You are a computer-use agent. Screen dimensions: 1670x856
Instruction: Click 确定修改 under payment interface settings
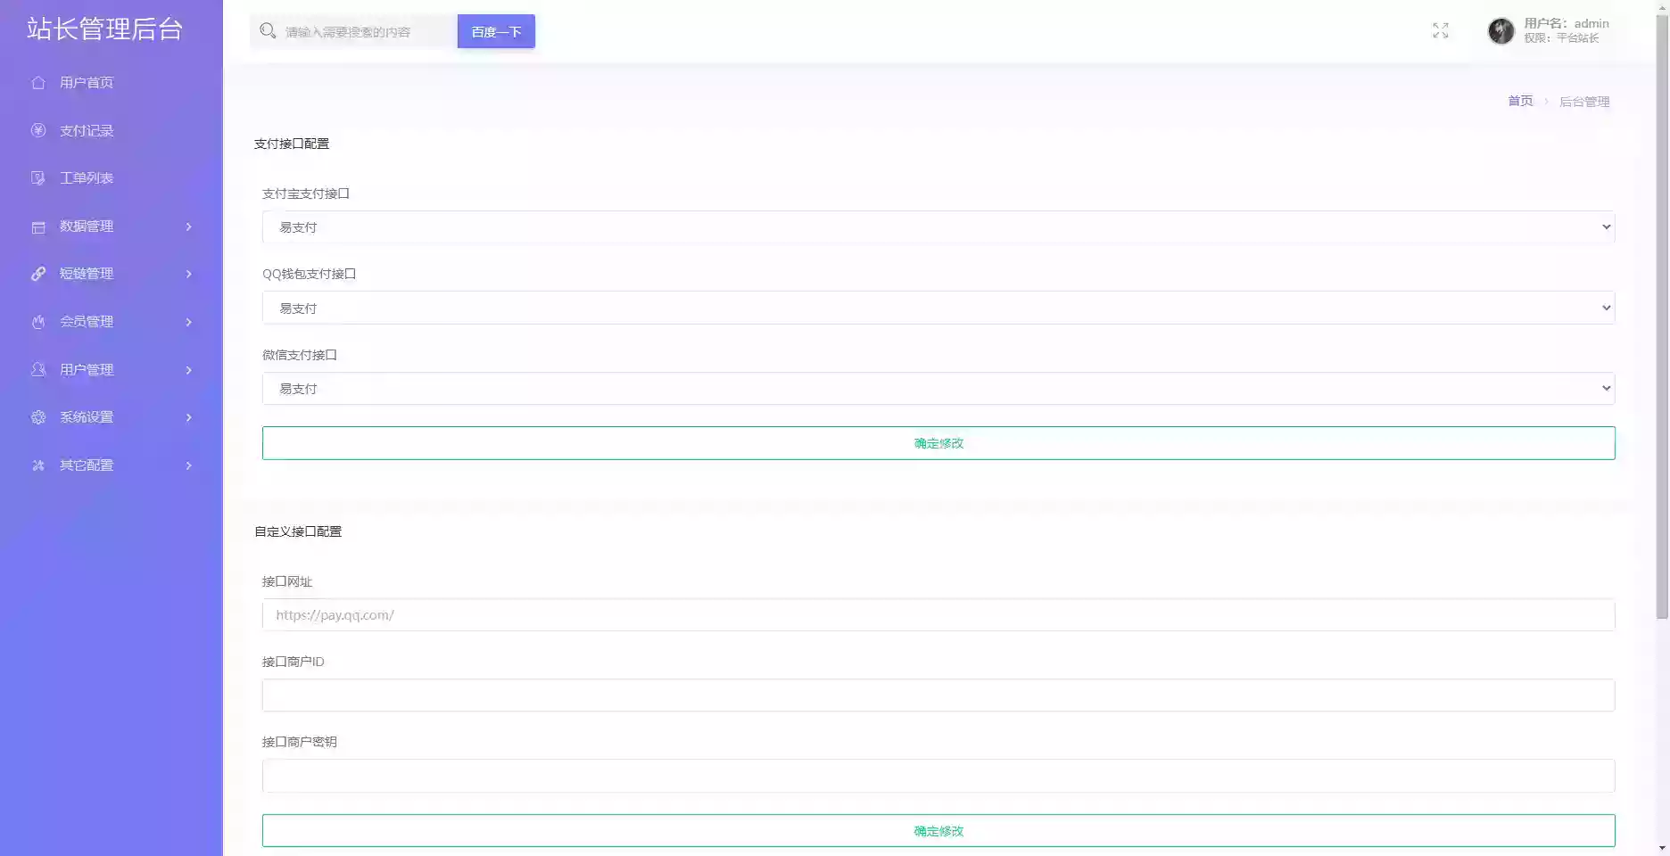pyautogui.click(x=938, y=443)
